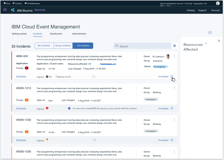Image resolution: width=224 pixels, height=160 pixels.
Task: Investigate incident #890-002
Action: click(163, 76)
